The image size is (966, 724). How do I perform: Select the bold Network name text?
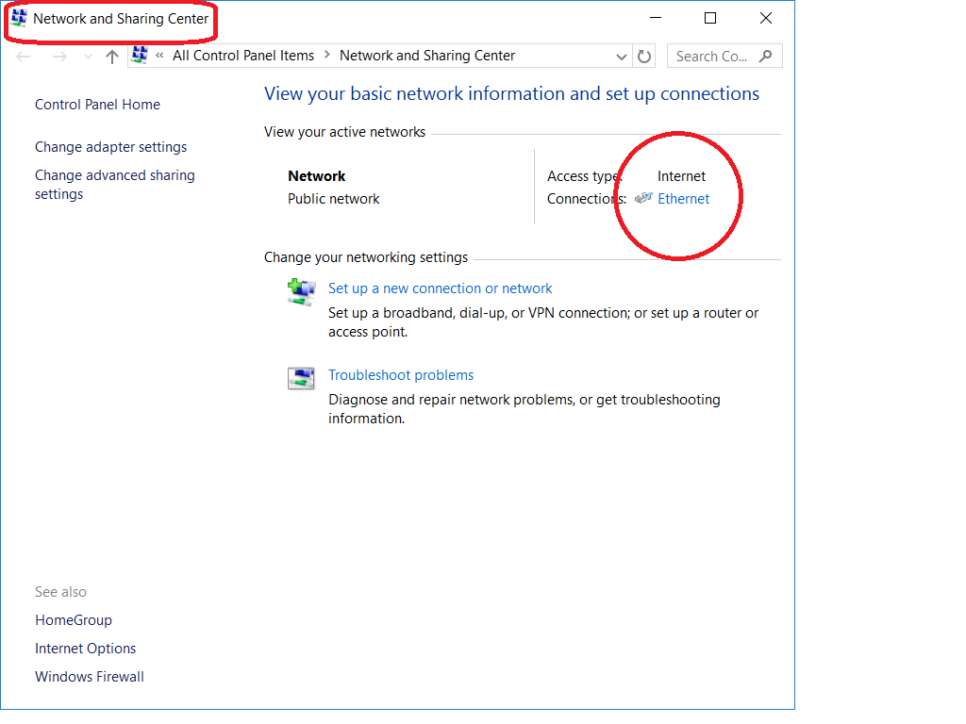317,176
